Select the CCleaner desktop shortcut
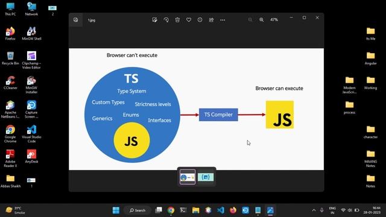The width and height of the screenshot is (386, 217). click(x=10, y=83)
